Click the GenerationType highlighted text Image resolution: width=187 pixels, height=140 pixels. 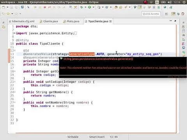coord(82,54)
